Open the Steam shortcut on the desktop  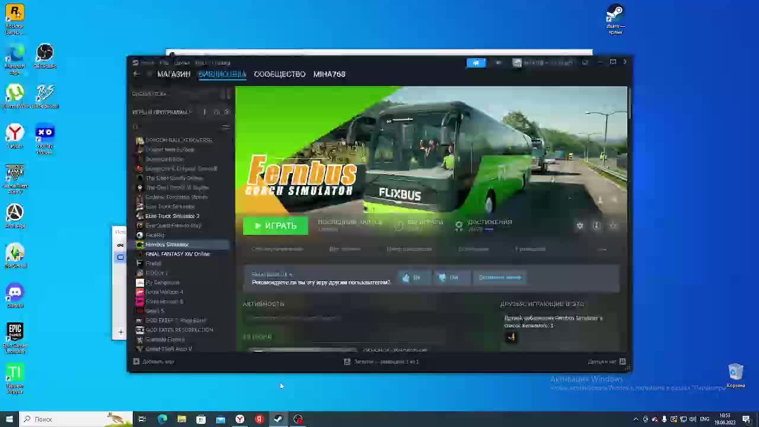pos(616,20)
